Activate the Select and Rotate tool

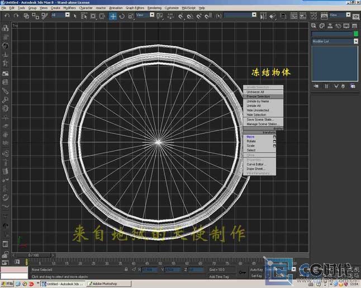[x=122, y=16]
